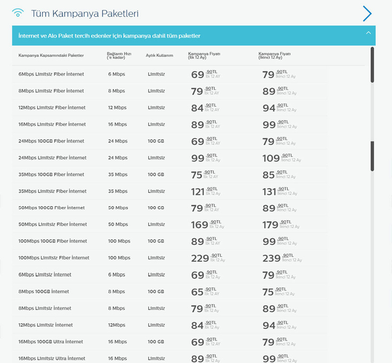Click the 229.90TL first-year price
This screenshot has height=363, width=392.
coord(206,258)
